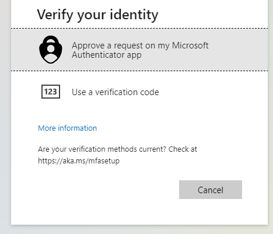Click 'Are your verification methods current?' text

(x=102, y=149)
